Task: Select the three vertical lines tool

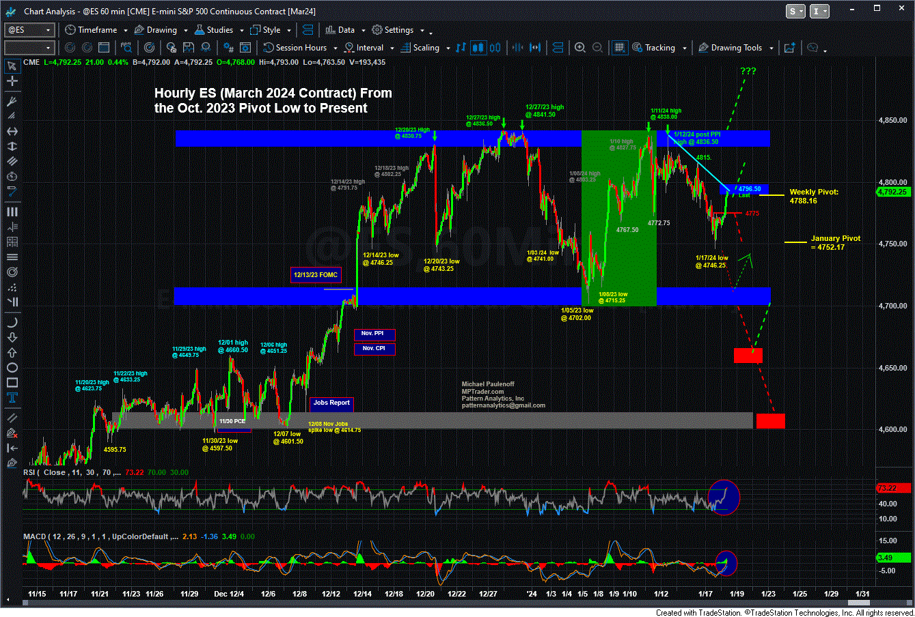Action: click(12, 212)
